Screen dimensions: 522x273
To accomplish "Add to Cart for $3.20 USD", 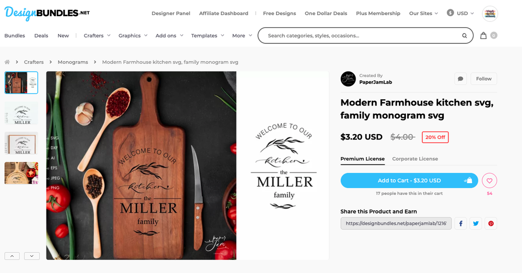I will [x=409, y=181].
